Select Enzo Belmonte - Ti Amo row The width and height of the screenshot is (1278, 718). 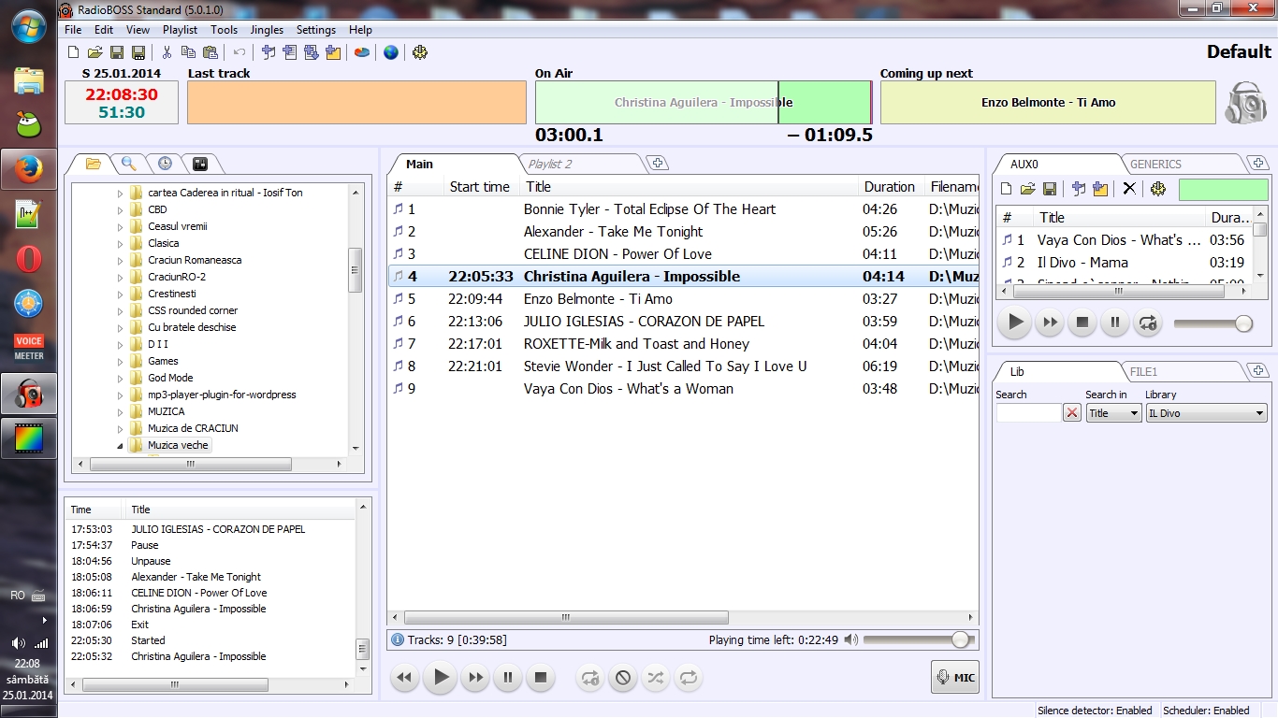(x=683, y=299)
